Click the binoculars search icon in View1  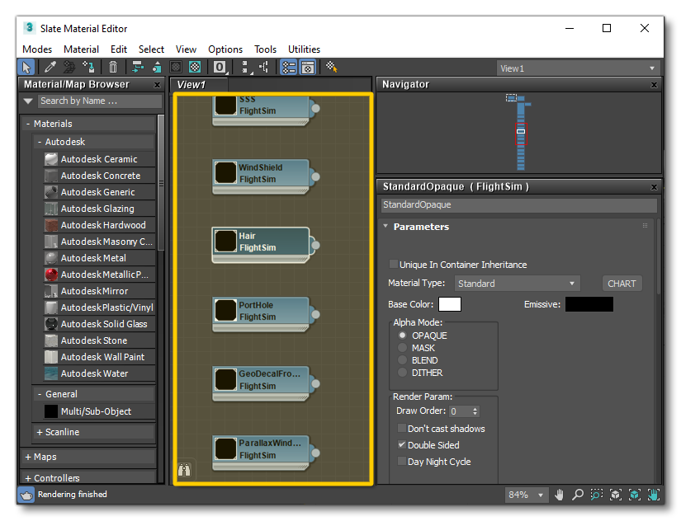(x=184, y=471)
